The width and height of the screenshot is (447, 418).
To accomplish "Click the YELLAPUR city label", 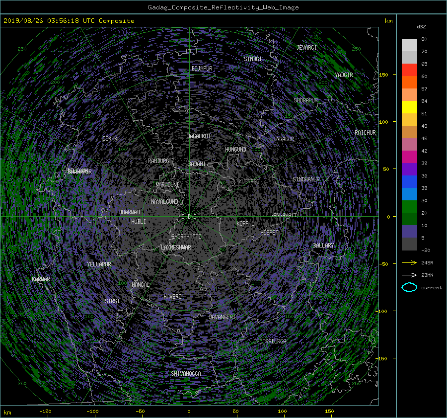I will coord(99,264).
